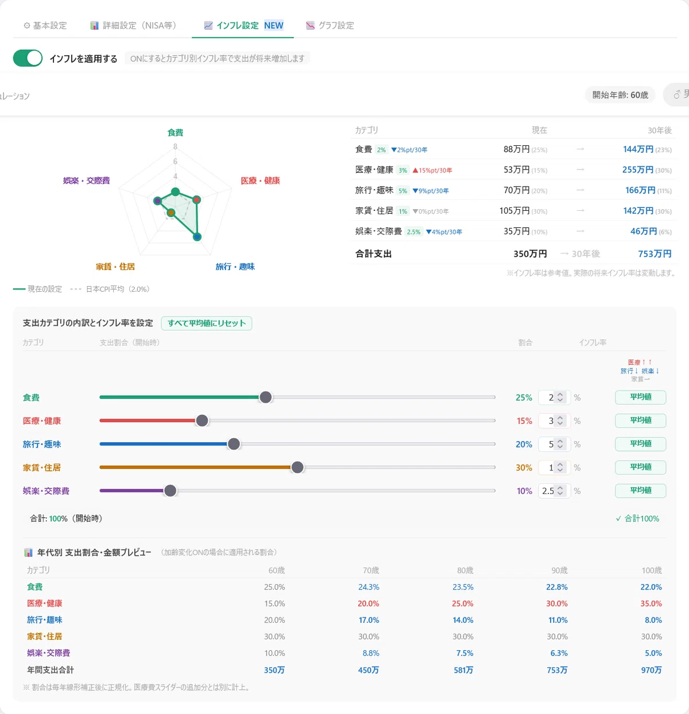This screenshot has height=714, width=689.
Task: Click the 35.0% 医療・健康 value at 100歳
Action: (651, 604)
